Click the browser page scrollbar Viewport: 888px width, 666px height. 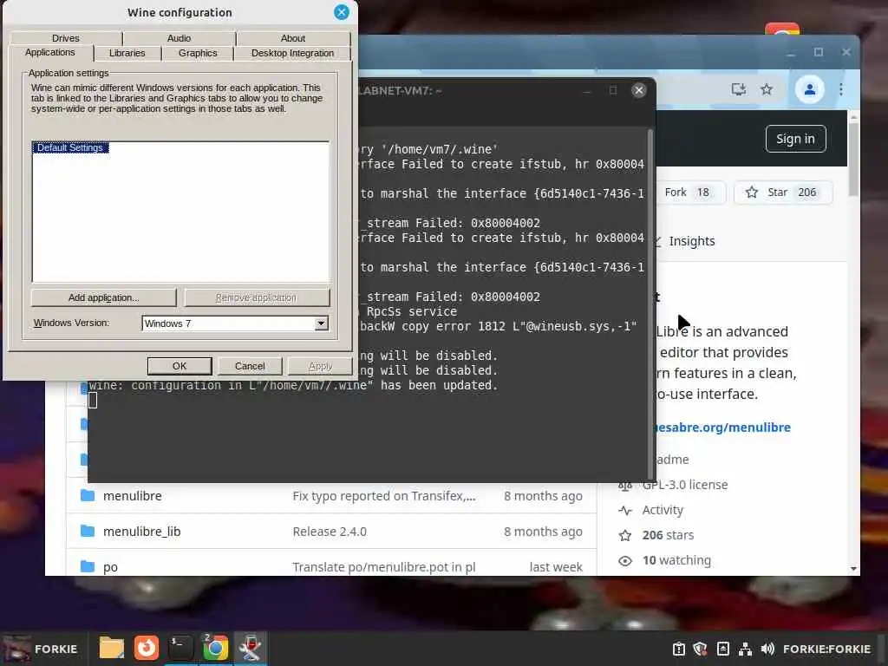(x=853, y=159)
